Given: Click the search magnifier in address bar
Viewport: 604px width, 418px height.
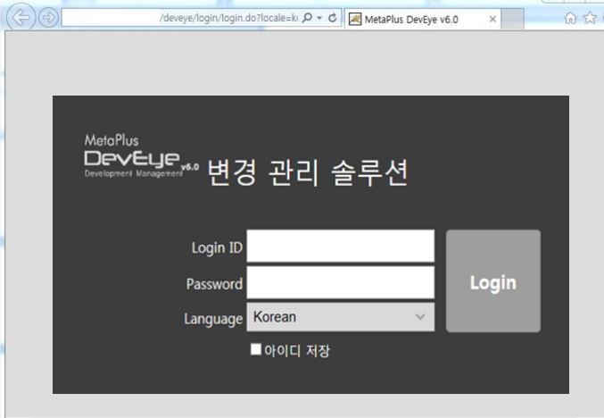Looking at the screenshot, I should tap(307, 18).
